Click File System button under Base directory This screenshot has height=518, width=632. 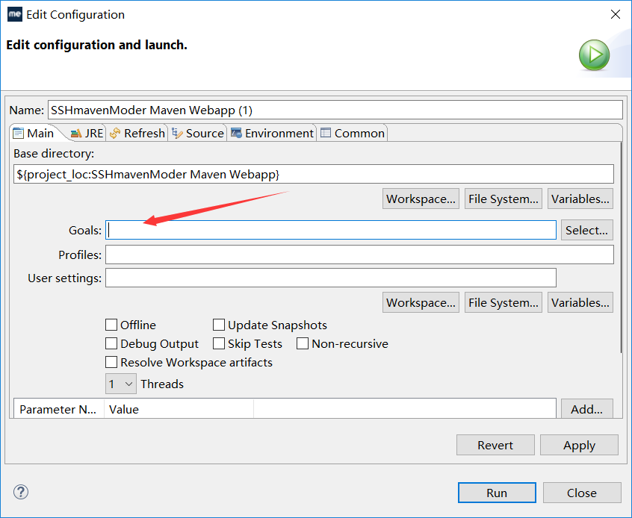coord(504,199)
